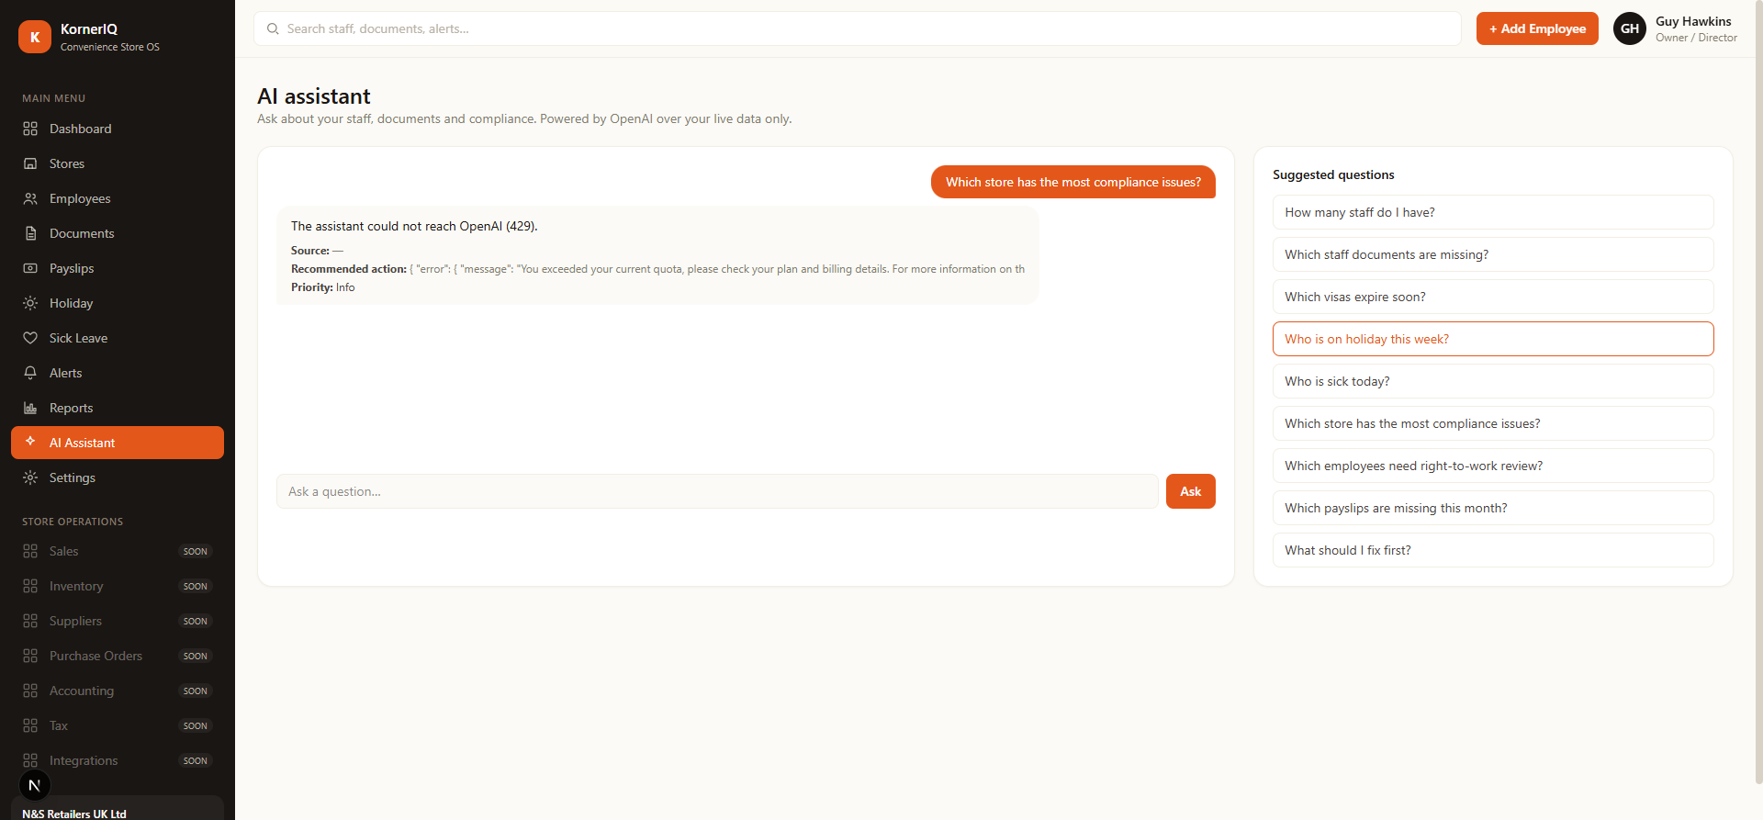Focus the 'Ask a question...' input field

tap(717, 491)
